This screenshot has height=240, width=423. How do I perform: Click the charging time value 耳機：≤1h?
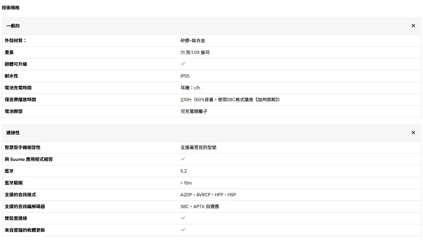click(190, 88)
